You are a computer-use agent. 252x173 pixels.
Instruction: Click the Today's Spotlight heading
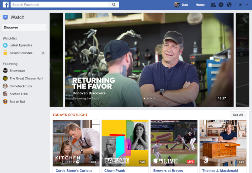pos(70,115)
